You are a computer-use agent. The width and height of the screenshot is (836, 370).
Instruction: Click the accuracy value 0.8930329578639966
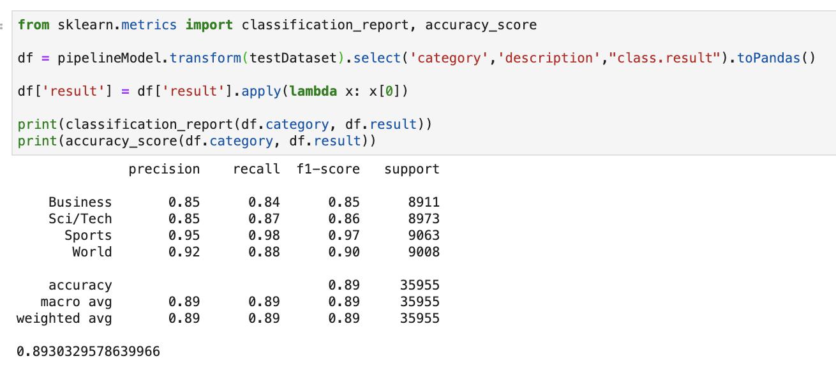tap(88, 352)
